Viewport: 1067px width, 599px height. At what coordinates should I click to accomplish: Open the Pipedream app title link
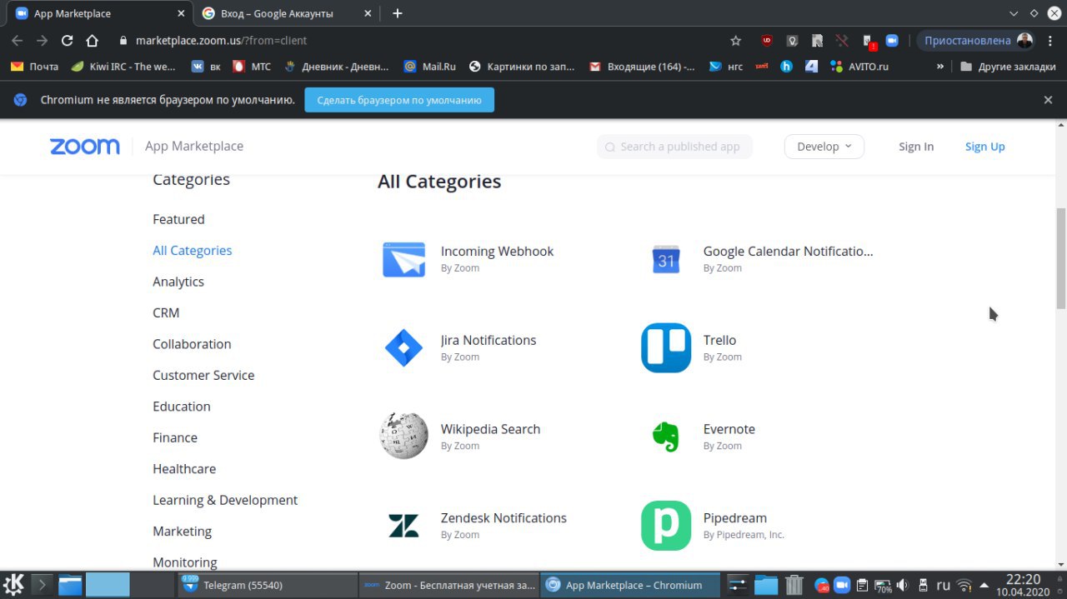click(735, 518)
